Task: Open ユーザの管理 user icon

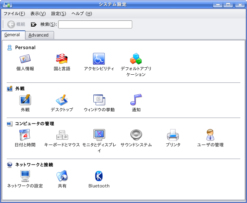Action: point(210,135)
